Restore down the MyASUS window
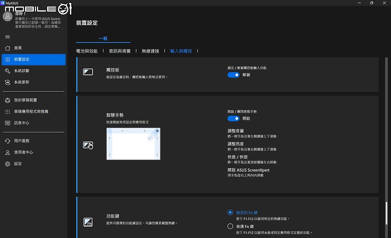 click(x=371, y=3)
